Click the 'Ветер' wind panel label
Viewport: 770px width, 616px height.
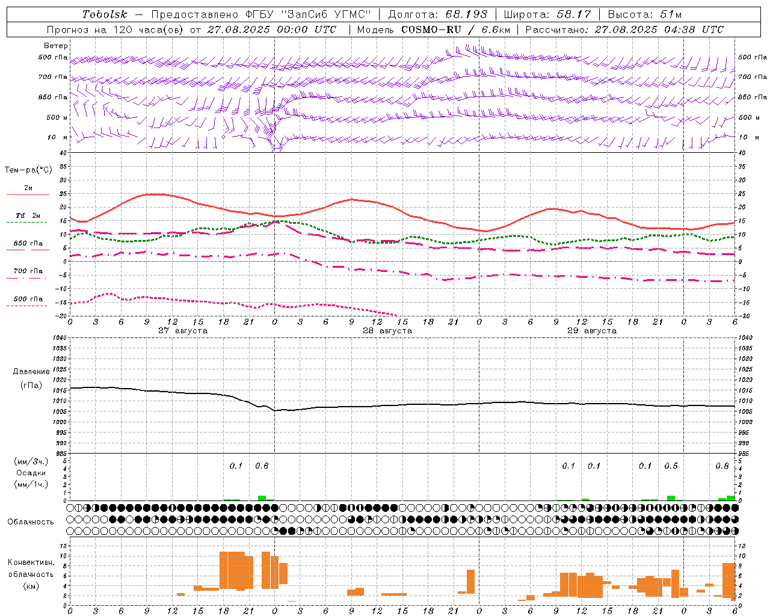pyautogui.click(x=56, y=46)
